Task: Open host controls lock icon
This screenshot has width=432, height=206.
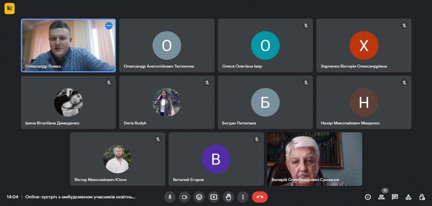Action: click(x=422, y=197)
